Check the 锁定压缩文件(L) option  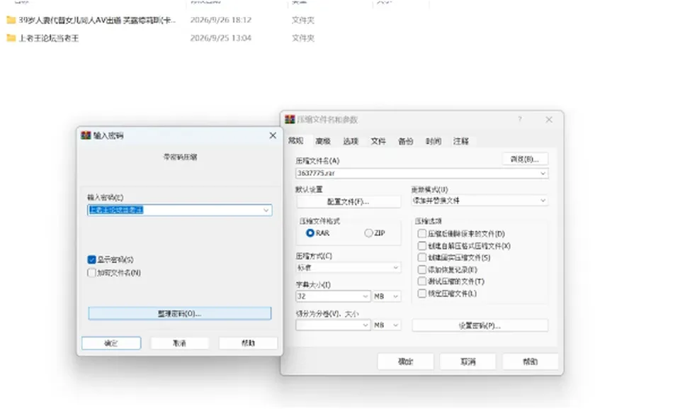[422, 293]
